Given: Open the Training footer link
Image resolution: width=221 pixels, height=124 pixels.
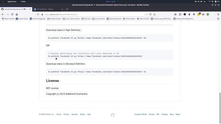Looking at the screenshot, I should 164,114.
